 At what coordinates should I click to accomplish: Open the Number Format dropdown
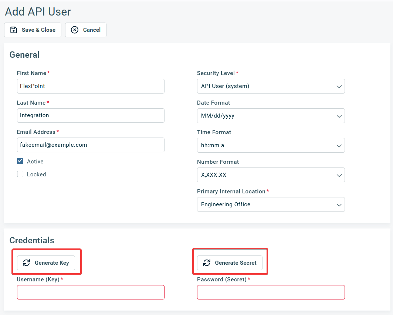point(271,175)
